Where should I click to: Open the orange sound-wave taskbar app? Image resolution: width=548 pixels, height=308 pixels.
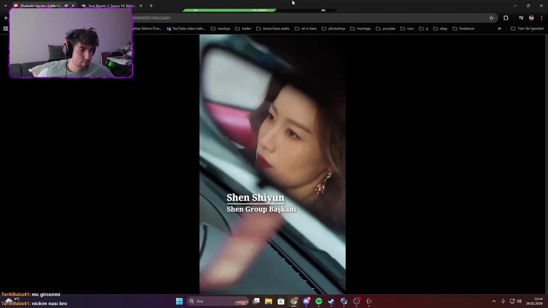[x=369, y=301]
